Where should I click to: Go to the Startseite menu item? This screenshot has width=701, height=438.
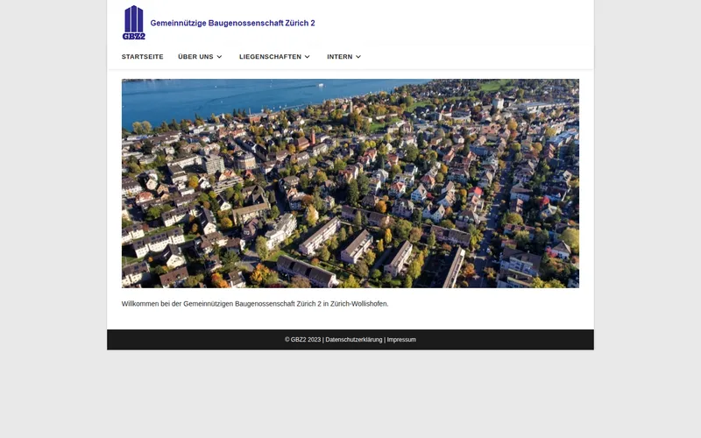[x=143, y=57]
